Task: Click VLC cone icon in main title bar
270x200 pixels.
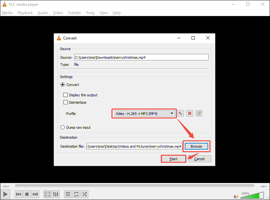Action: pyautogui.click(x=4, y=4)
